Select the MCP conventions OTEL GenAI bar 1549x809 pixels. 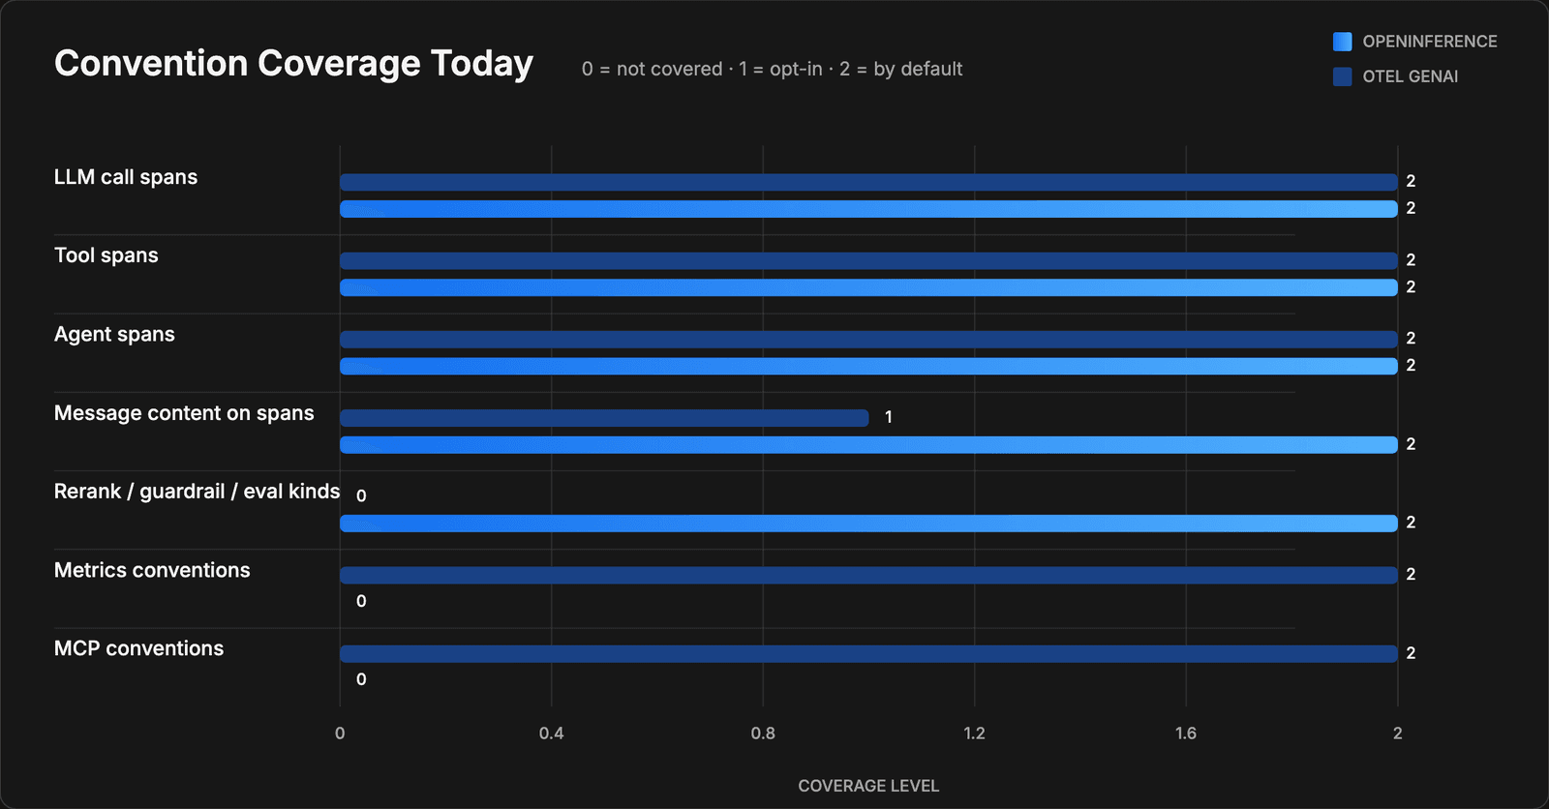click(868, 654)
